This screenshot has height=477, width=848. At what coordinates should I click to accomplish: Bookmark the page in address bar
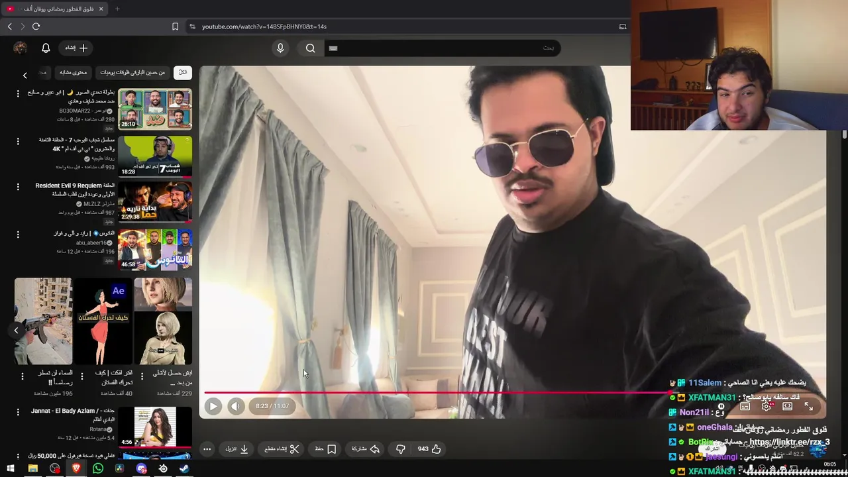point(175,26)
